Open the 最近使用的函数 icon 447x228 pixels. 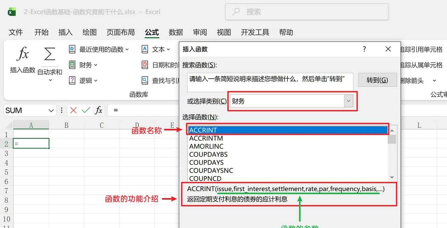[x=72, y=49]
